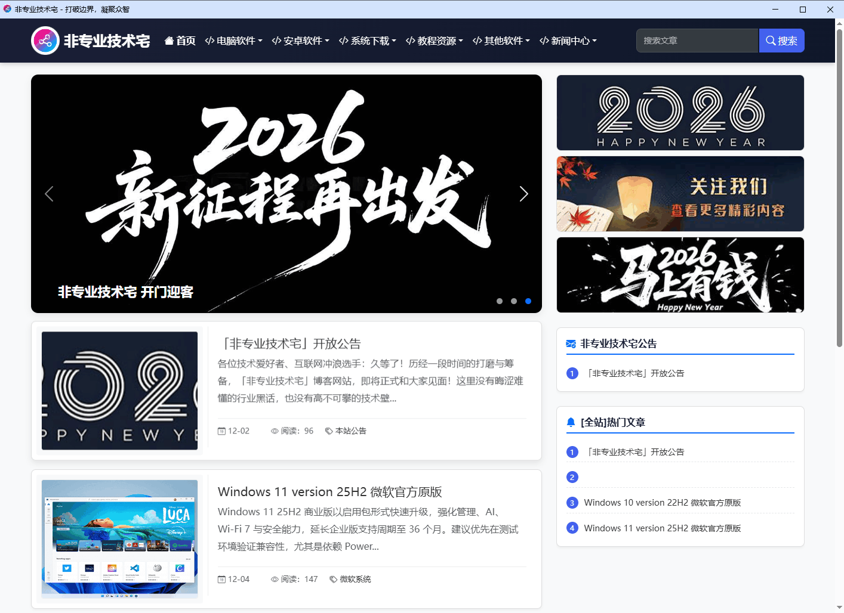Expand the 系统下载 dropdown

tap(367, 41)
